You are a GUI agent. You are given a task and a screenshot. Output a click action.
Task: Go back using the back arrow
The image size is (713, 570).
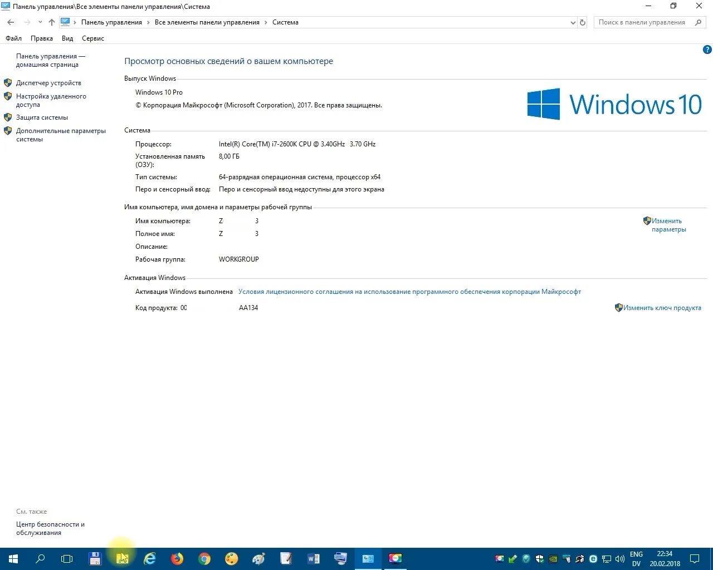[11, 22]
